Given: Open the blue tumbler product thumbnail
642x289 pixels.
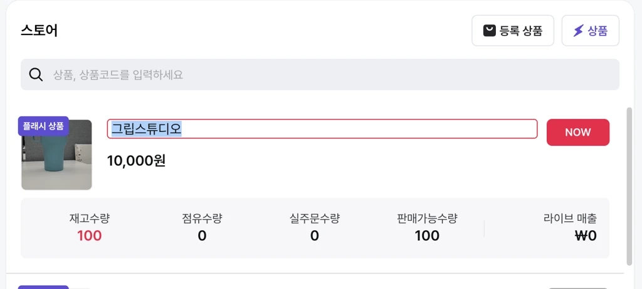Looking at the screenshot, I should pyautogui.click(x=57, y=156).
